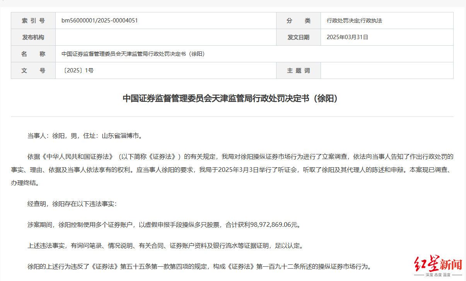The image size is (466, 281).
Task: Select the 索引号 table header cell
Action: 33,20
